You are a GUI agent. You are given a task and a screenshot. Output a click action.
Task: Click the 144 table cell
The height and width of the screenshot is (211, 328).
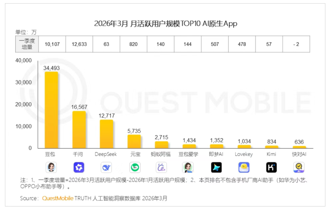pyautogui.click(x=188, y=44)
